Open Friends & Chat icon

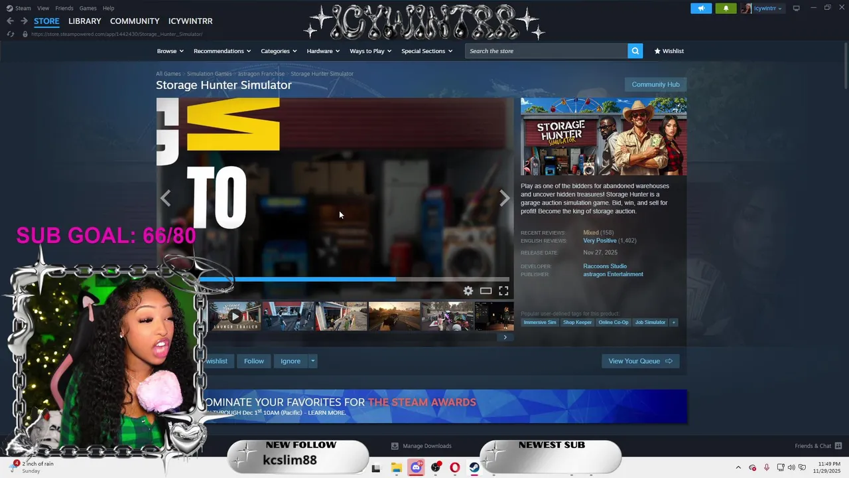838,445
